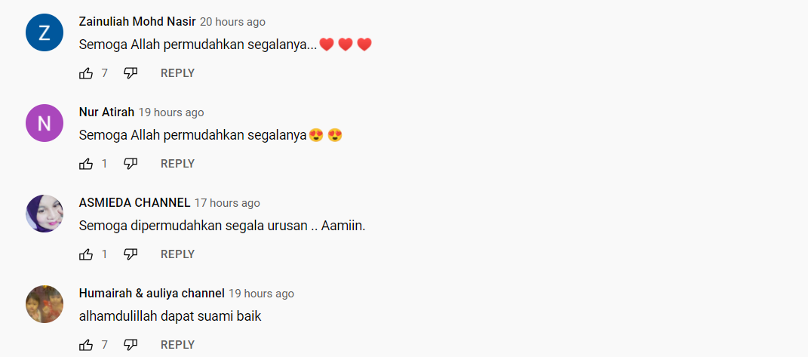Reply to Nur Atirah's comment
The image size is (808, 357).
click(x=177, y=164)
